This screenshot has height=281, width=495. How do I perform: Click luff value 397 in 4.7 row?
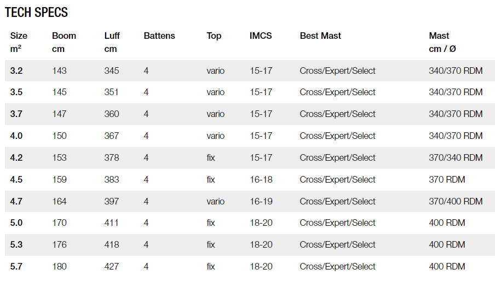coord(112,202)
